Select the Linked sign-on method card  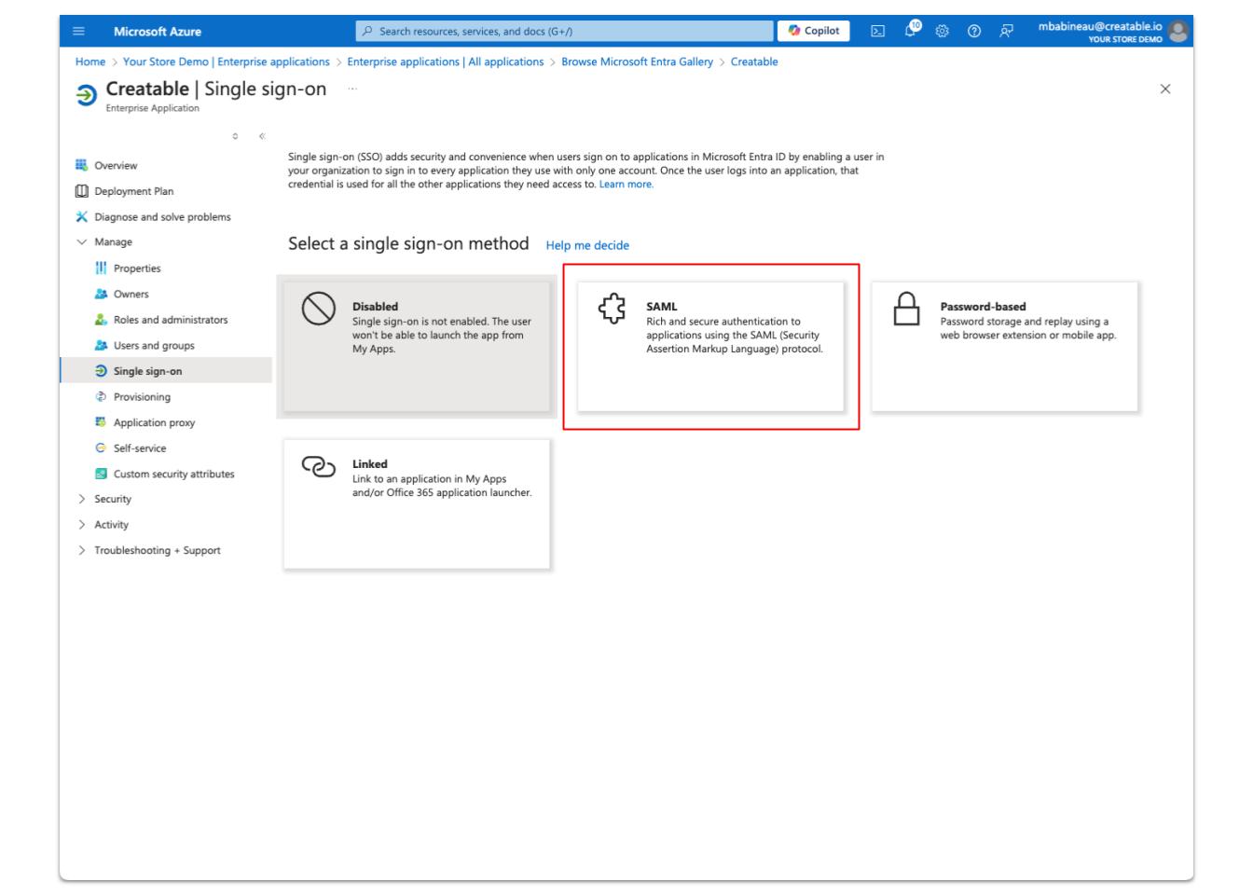[417, 504]
